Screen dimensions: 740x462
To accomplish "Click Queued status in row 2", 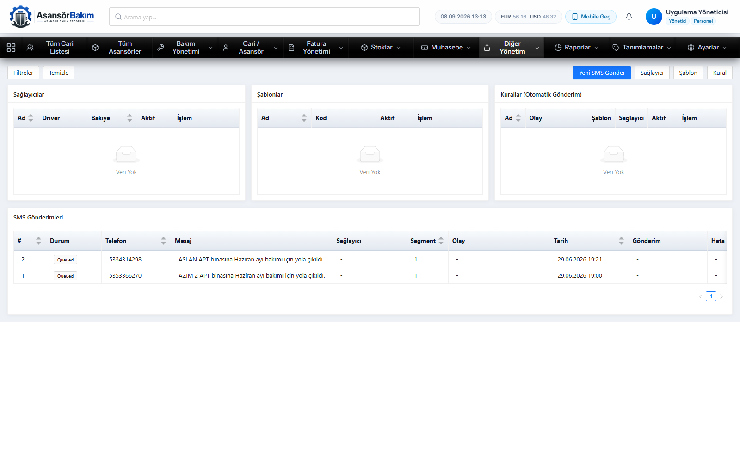I will tap(65, 260).
